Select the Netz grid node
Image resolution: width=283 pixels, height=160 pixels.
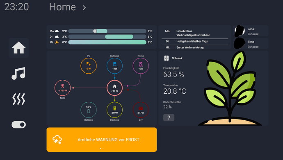tap(62, 88)
